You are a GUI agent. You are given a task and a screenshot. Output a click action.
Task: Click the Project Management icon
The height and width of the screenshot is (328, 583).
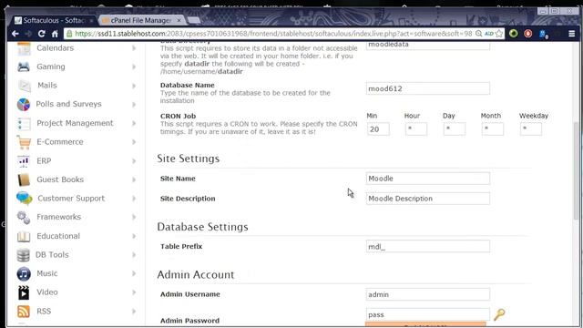pos(24,124)
